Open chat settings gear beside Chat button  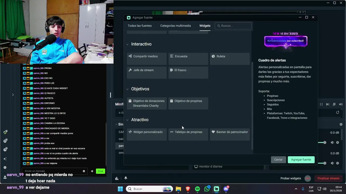(92, 171)
